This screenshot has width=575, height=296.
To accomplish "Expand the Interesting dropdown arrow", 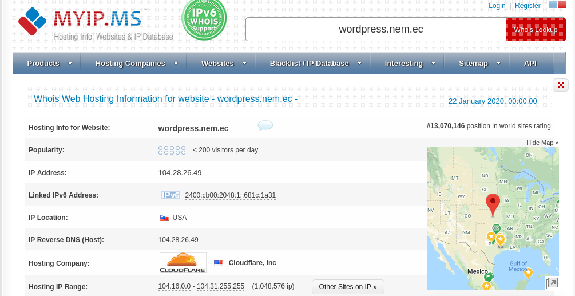I will point(434,63).
